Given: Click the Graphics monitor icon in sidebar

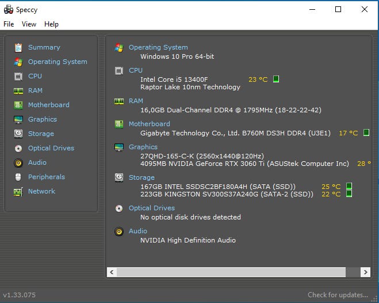Looking at the screenshot, I should click(18, 120).
